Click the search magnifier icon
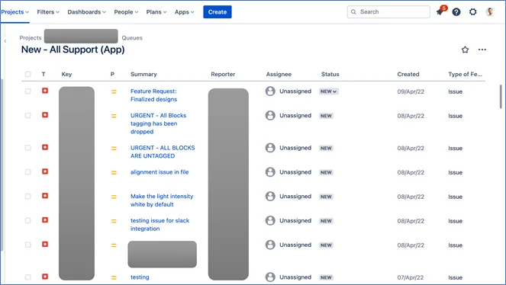This screenshot has width=506, height=285. [x=353, y=12]
